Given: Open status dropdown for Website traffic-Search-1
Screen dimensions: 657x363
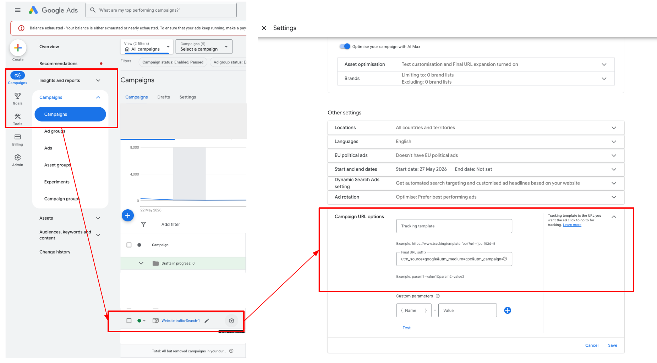Looking at the screenshot, I should click(142, 321).
